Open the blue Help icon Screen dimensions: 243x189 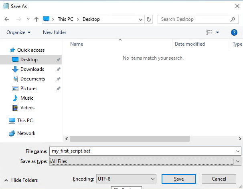coord(234,32)
